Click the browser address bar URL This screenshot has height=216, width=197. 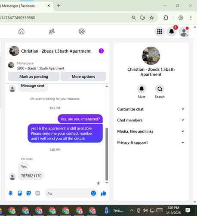18,18
